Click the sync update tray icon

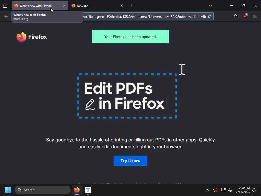215,190
